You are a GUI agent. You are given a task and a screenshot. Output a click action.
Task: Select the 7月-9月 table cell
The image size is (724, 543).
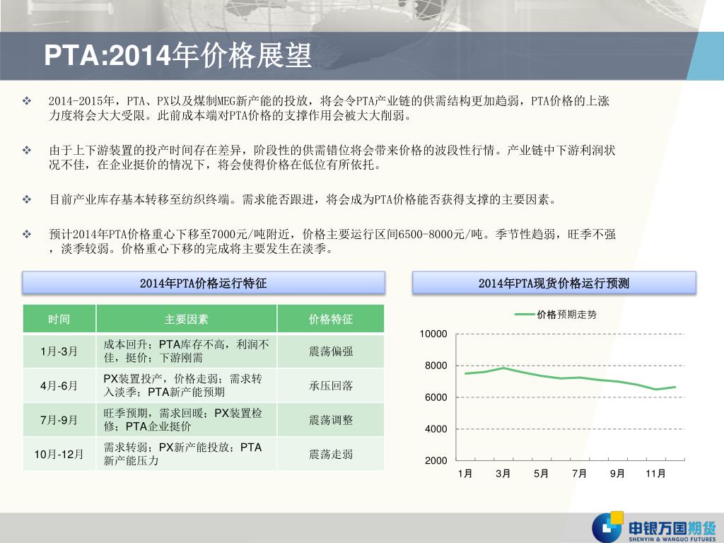tap(59, 420)
